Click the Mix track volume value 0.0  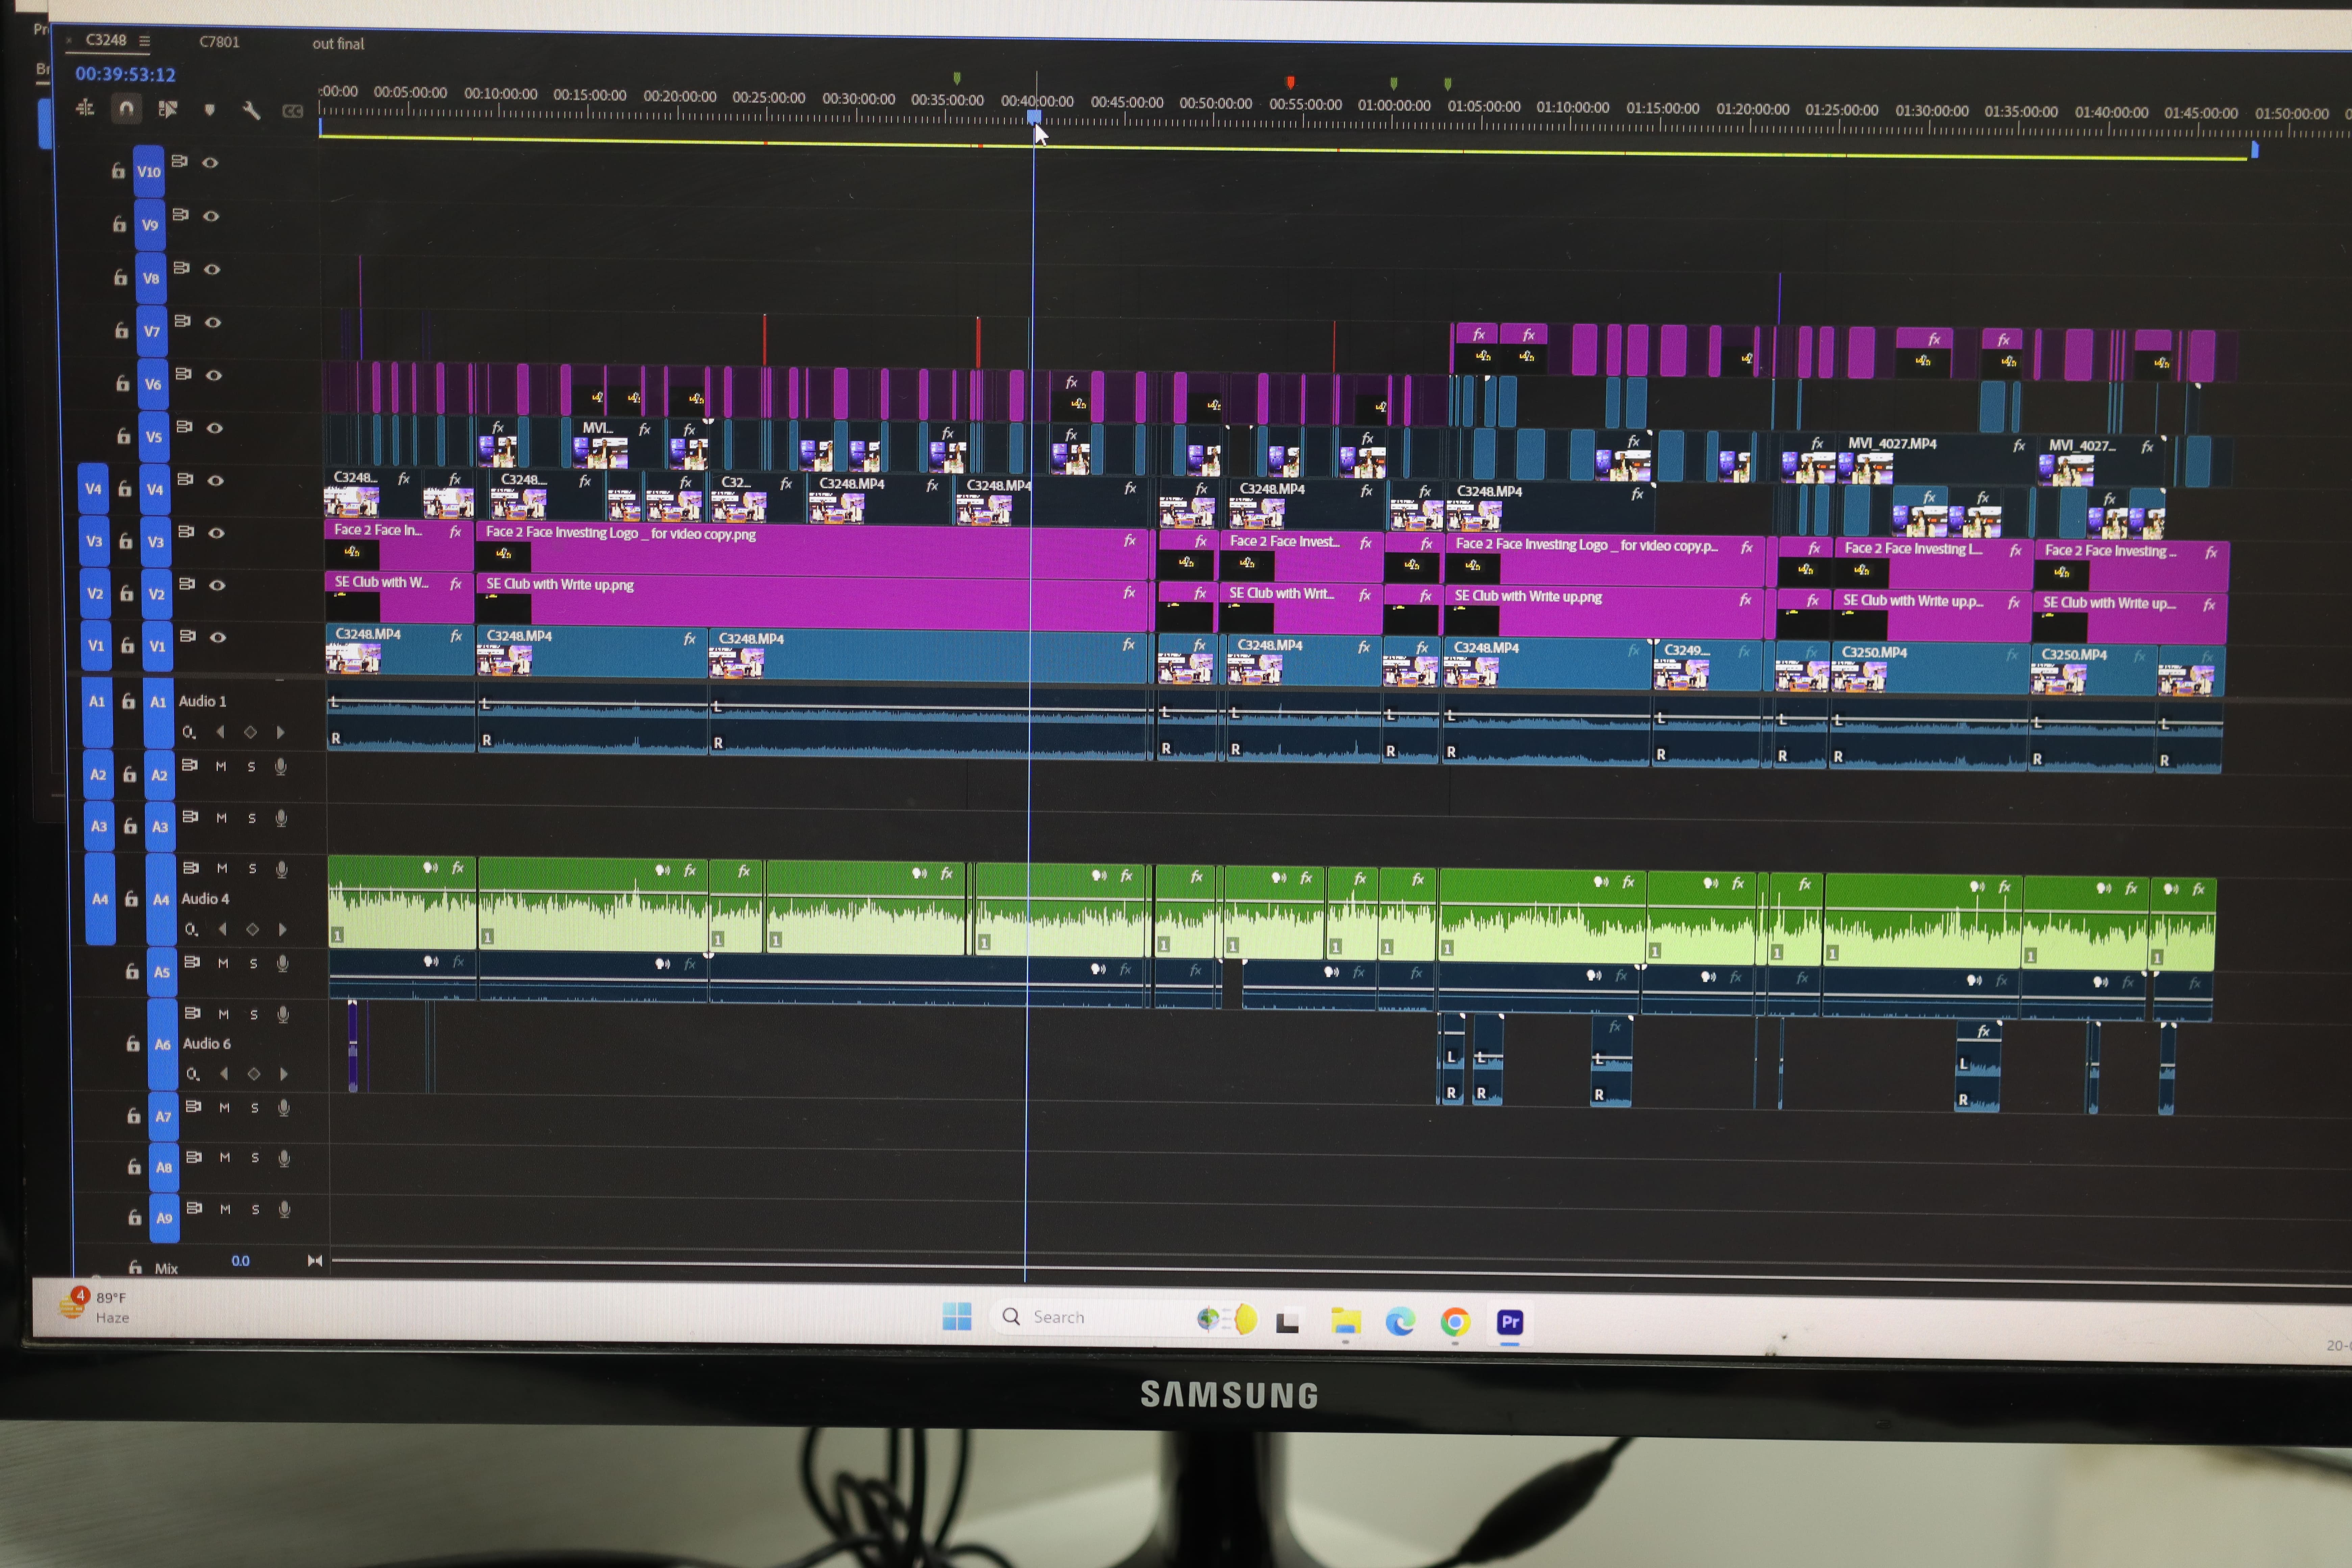[241, 1261]
